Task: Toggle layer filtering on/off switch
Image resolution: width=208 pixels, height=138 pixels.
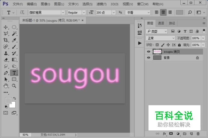Action: pos(204,31)
